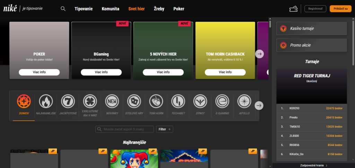
Task: Click the Registrovať button
Action: coord(315,9)
